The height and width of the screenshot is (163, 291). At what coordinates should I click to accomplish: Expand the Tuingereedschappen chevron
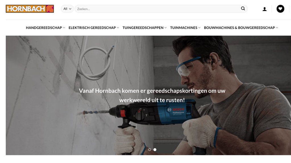coord(166,28)
